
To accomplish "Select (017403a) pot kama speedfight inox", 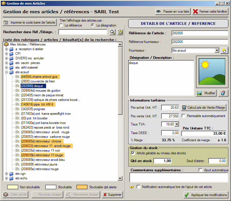I will [46, 114].
